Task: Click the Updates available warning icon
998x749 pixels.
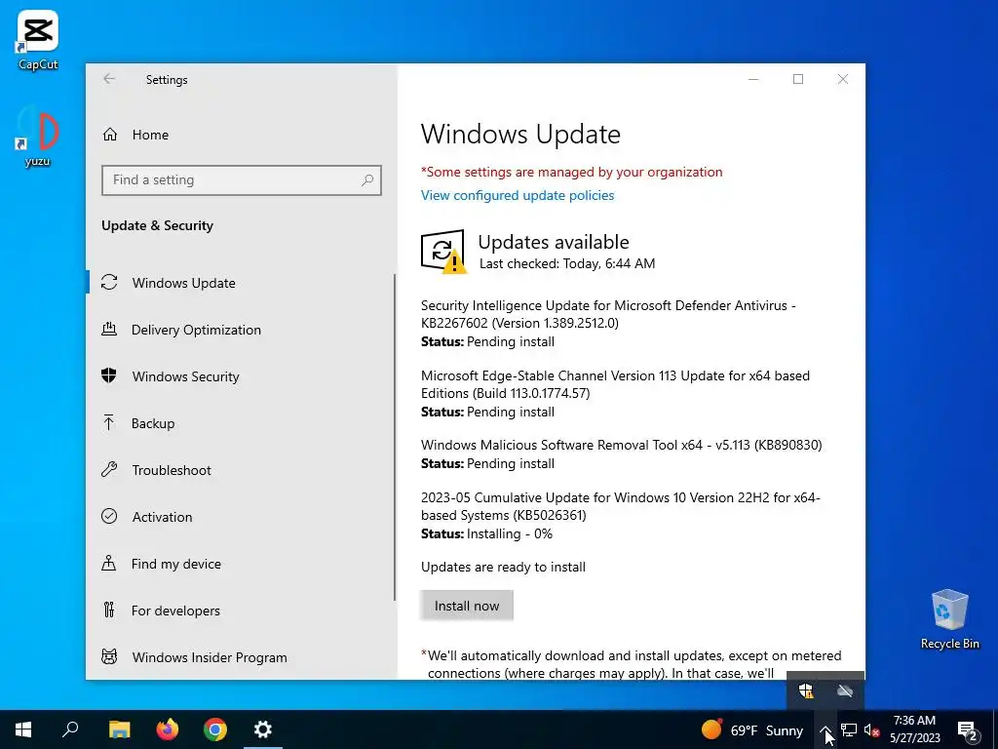Action: pyautogui.click(x=443, y=252)
